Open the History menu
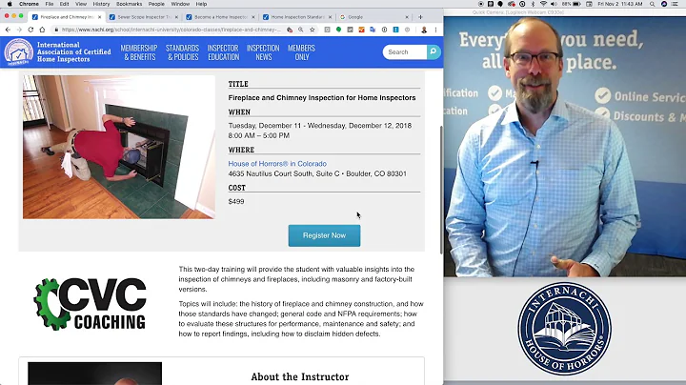 [101, 4]
